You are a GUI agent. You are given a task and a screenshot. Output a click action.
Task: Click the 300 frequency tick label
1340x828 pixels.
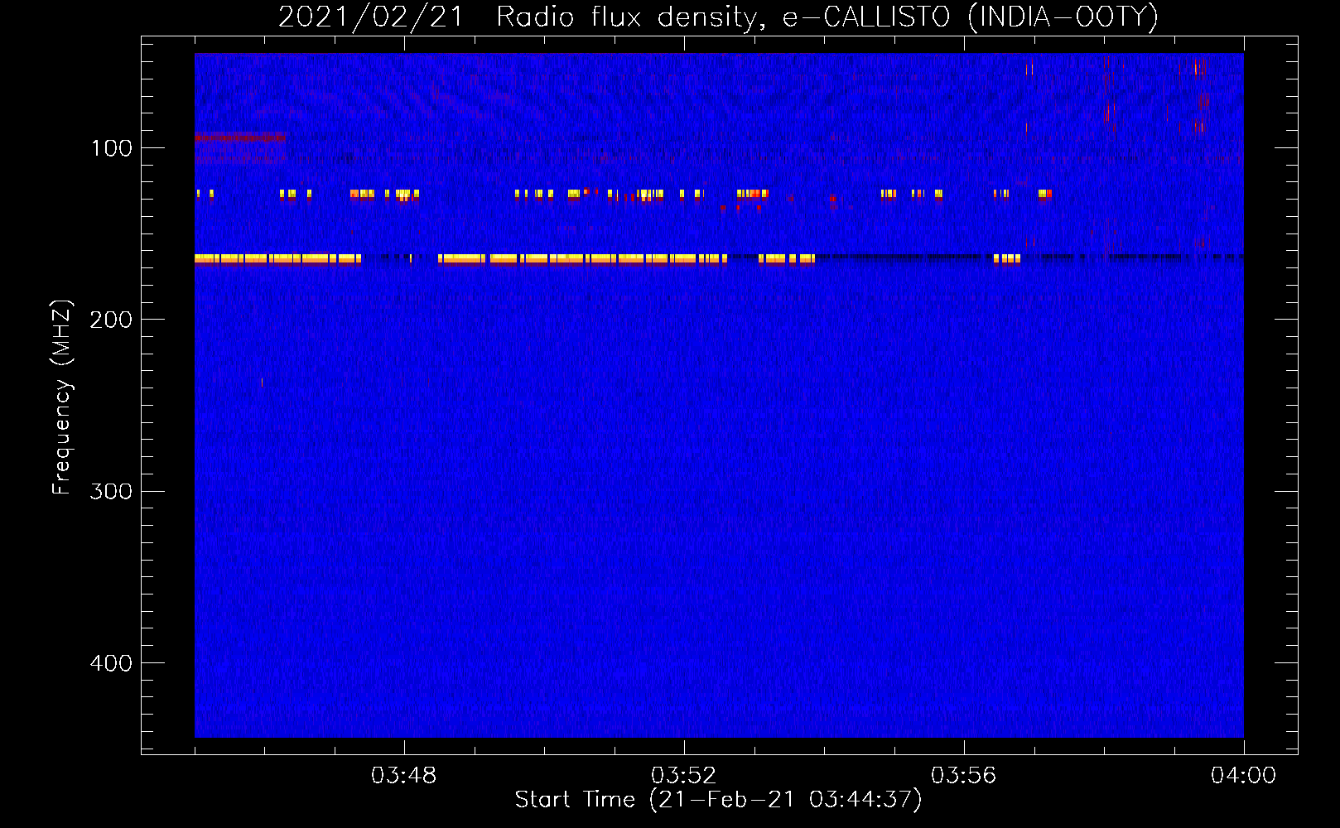pos(112,492)
